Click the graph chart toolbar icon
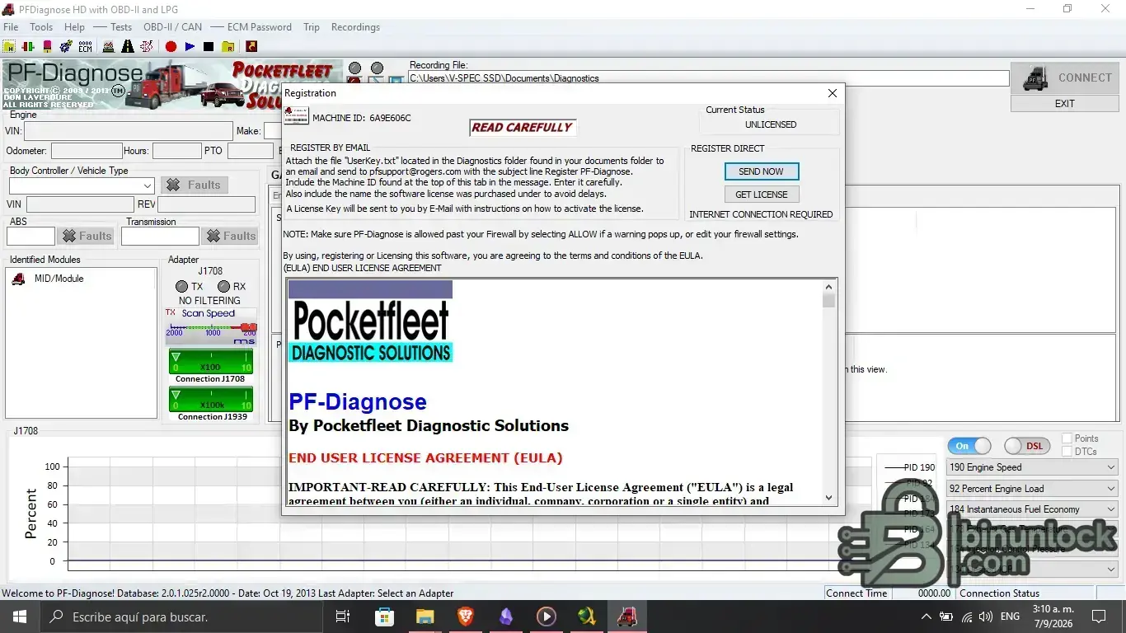Viewport: 1126px width, 633px height. coord(108,47)
